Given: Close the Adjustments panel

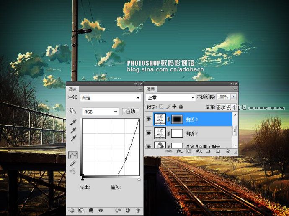Looking at the screenshot, I should point(141,84).
